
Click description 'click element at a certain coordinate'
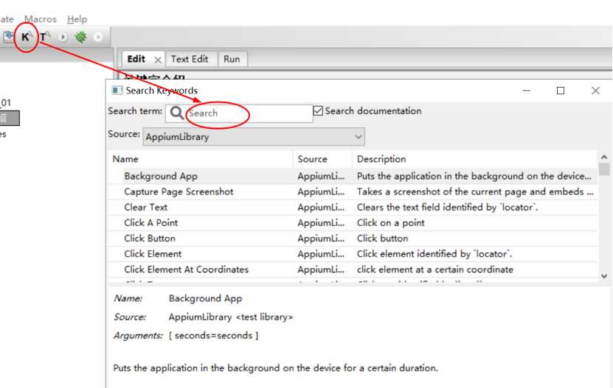point(434,269)
